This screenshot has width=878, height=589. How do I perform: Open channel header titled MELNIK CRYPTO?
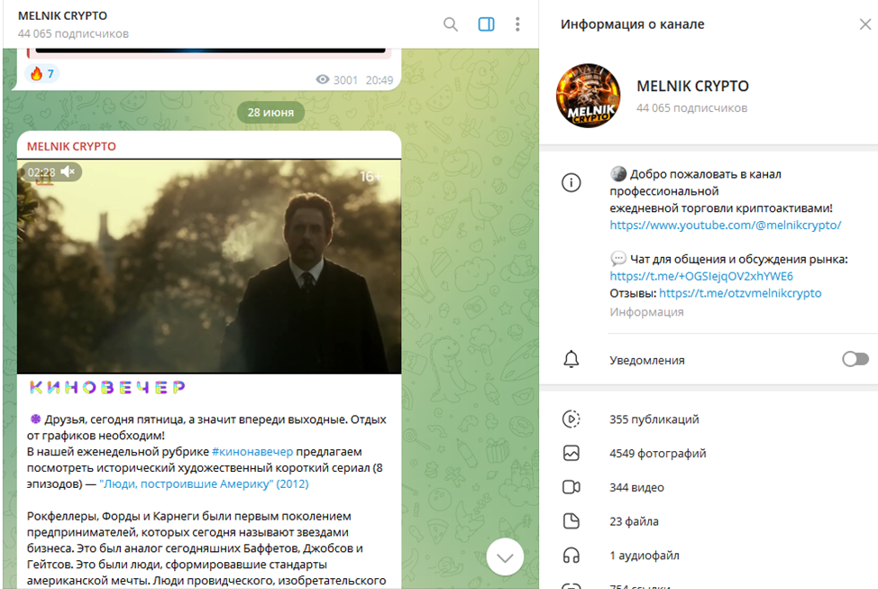63,15
